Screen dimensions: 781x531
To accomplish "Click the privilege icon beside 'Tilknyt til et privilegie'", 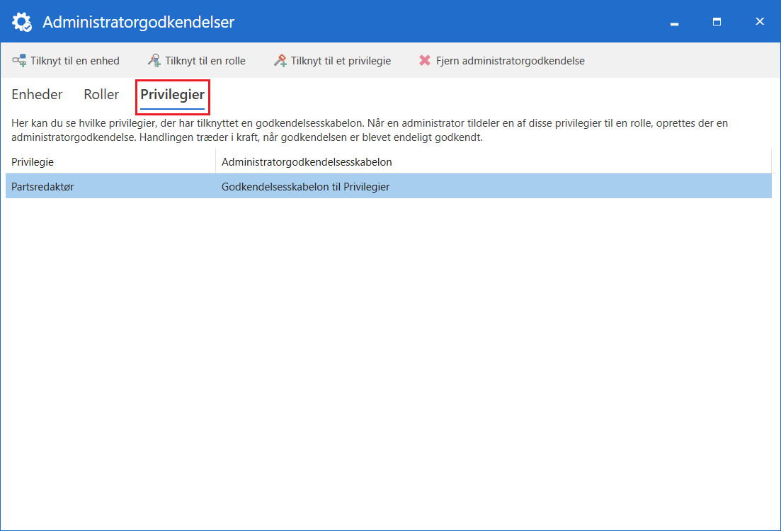I will 280,61.
